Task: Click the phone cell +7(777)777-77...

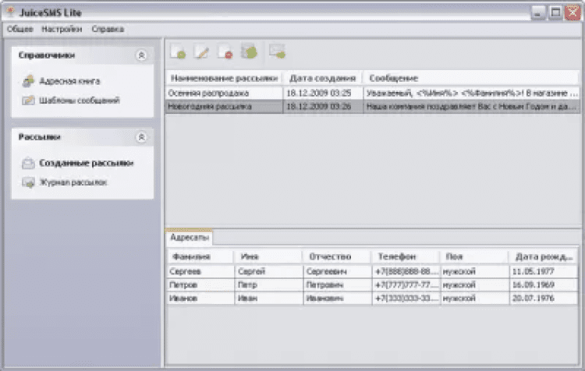Action: (x=406, y=284)
